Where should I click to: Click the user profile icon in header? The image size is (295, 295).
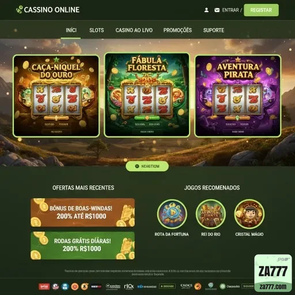(x=206, y=10)
